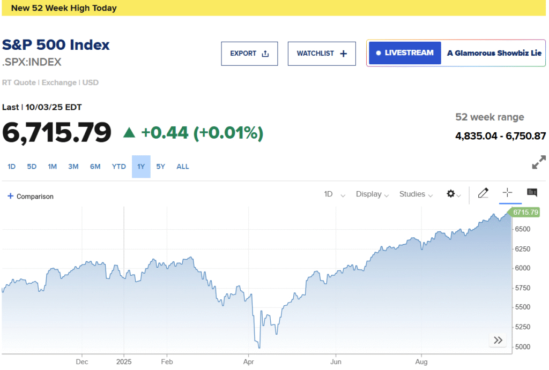This screenshot has width=549, height=370.
Task: Add a comparison with plus icon
Action: click(x=30, y=197)
